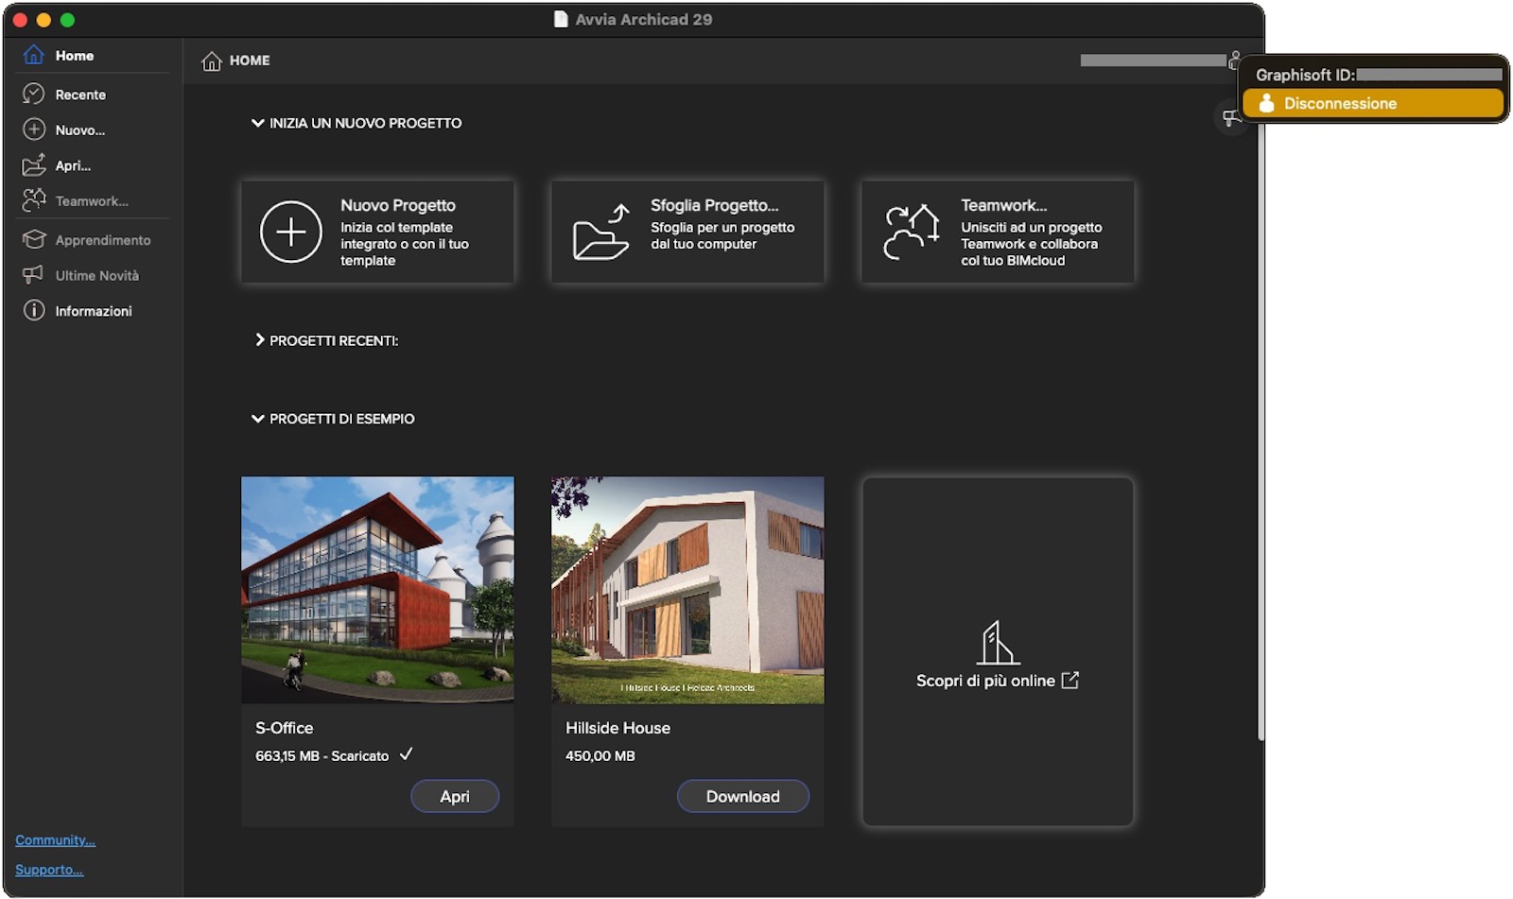Click the '663,15 MB - Scaricato' text

pyautogui.click(x=322, y=756)
